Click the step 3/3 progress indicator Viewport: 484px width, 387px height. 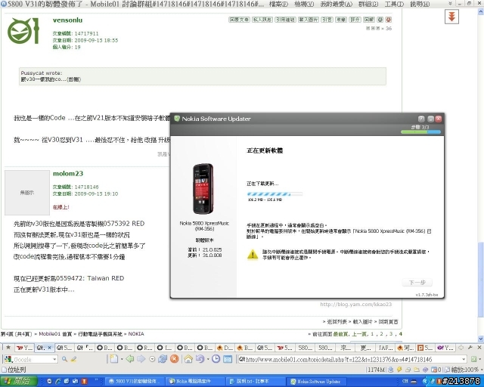click(425, 130)
